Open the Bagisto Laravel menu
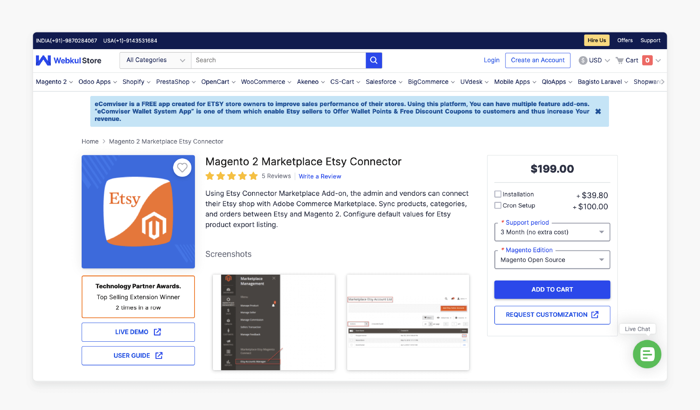The image size is (700, 410). [x=603, y=82]
